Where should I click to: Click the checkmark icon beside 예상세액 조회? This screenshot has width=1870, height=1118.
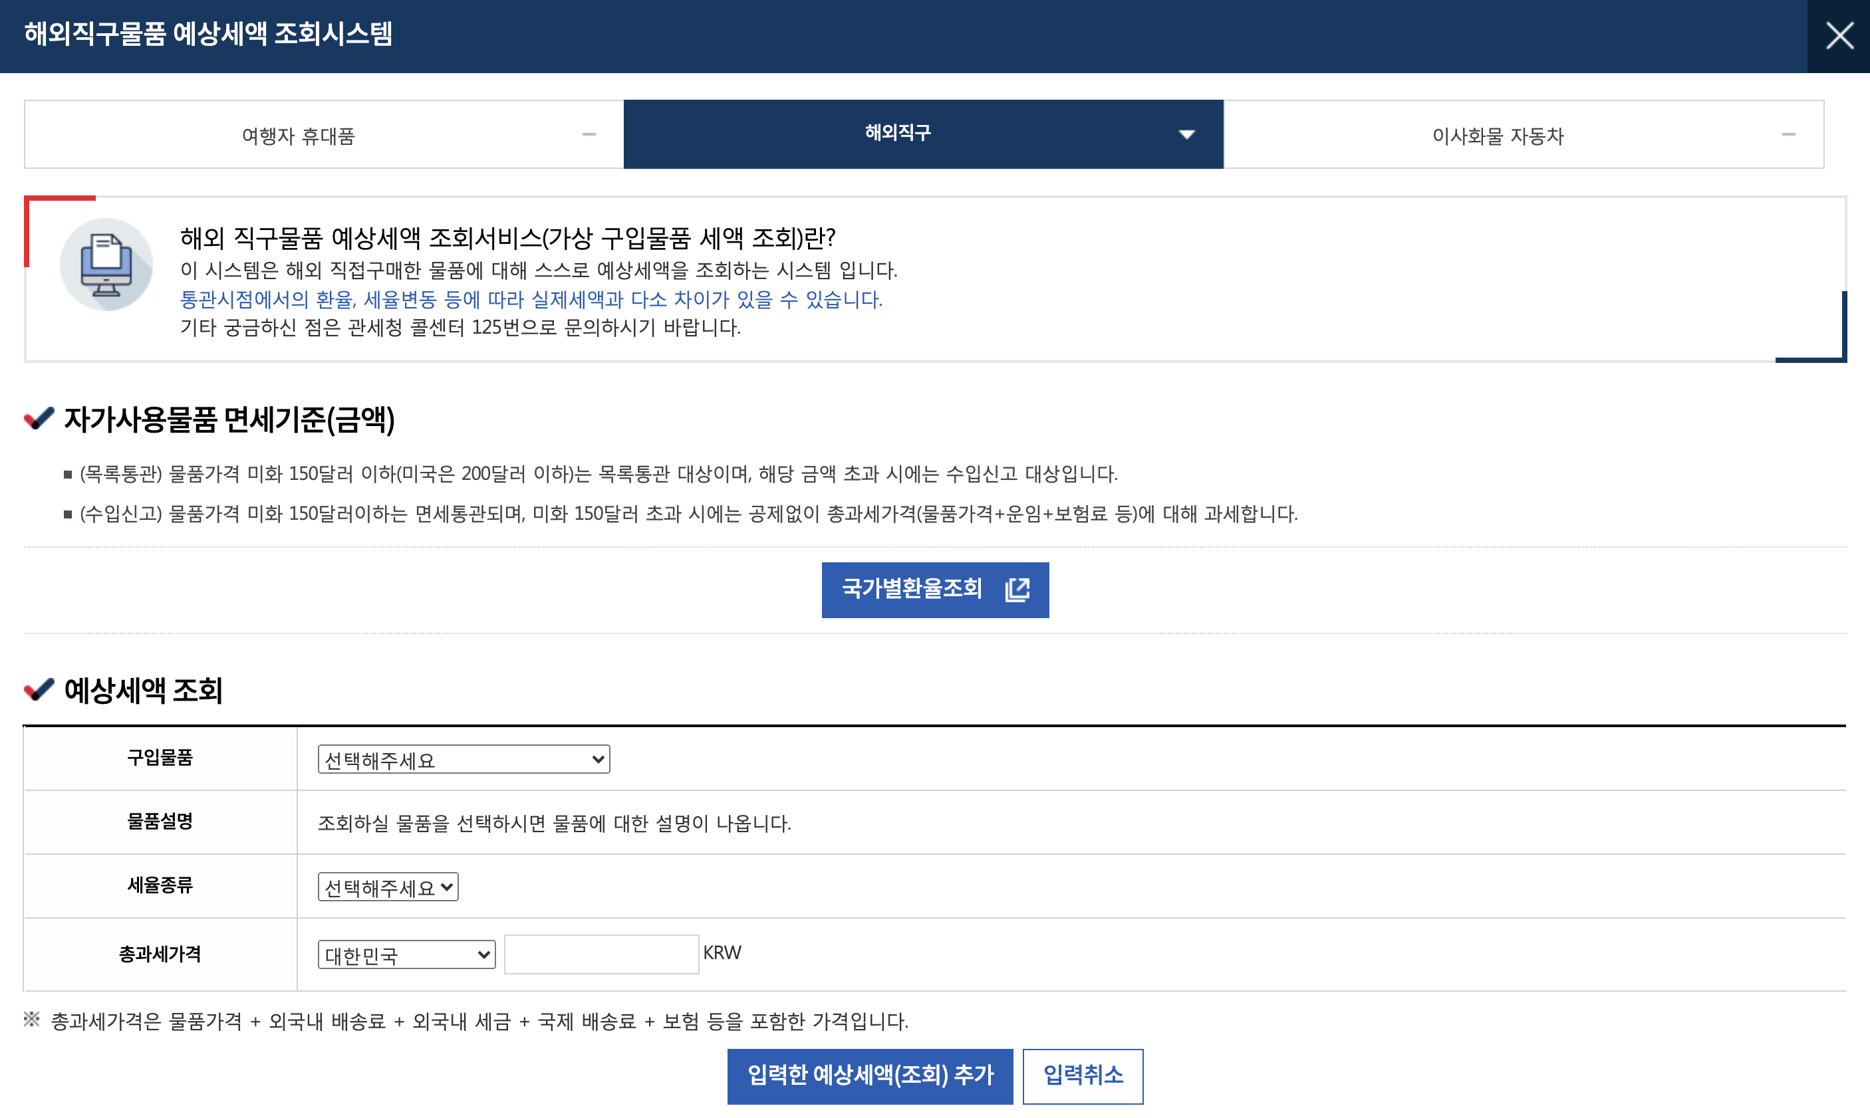[39, 689]
